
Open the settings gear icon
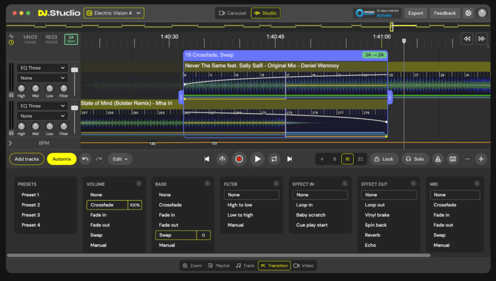(468, 13)
